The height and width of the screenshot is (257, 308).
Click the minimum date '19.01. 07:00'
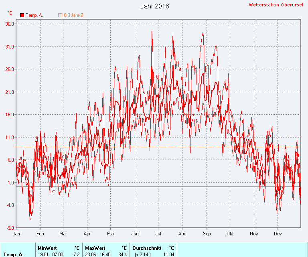point(51,255)
